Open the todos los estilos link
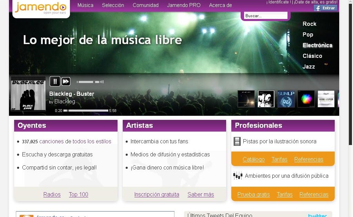Image resolution: width=353 pixels, height=217 pixels. coord(92,142)
